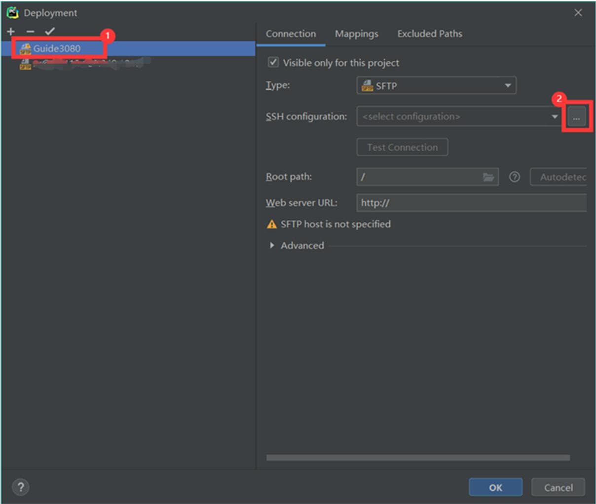Click the Web server URL input field

coord(471,203)
